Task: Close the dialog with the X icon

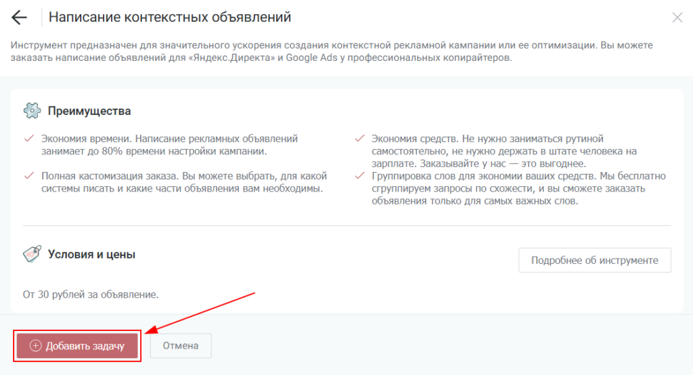Action: [x=677, y=18]
